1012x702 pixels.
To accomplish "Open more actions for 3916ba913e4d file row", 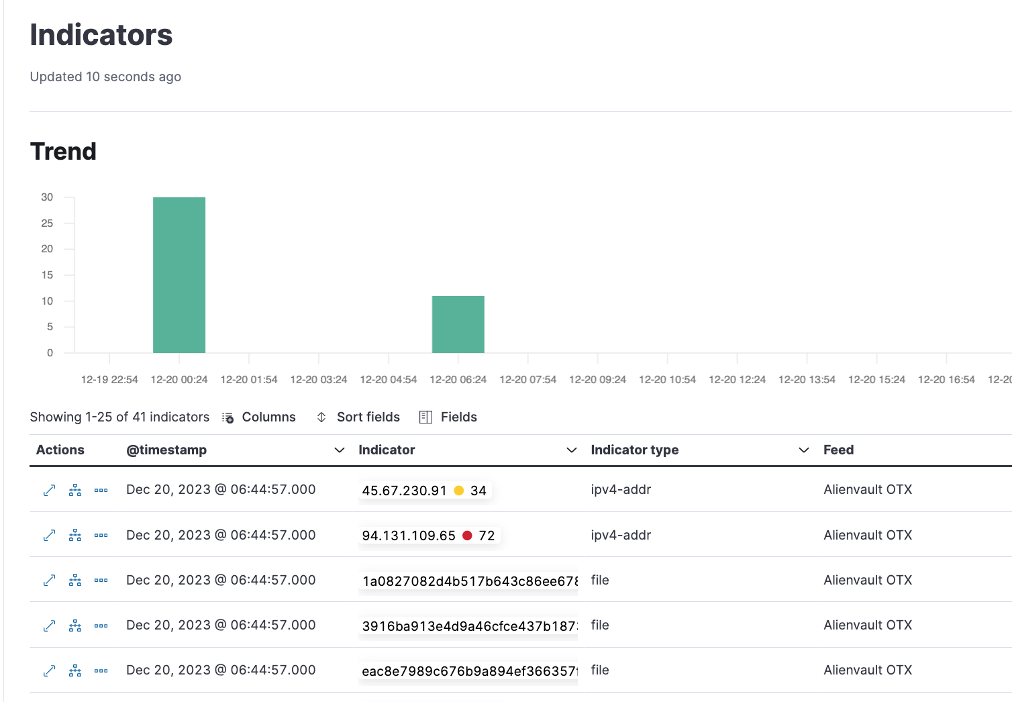I will coord(101,626).
